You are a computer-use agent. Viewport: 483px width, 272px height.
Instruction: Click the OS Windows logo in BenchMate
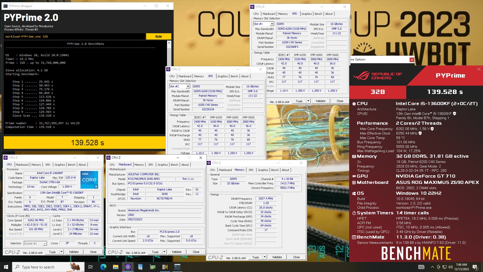tap(354, 193)
